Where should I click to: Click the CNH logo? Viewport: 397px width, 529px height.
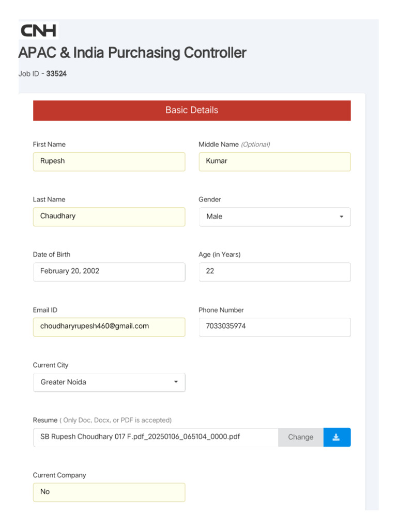tap(38, 30)
